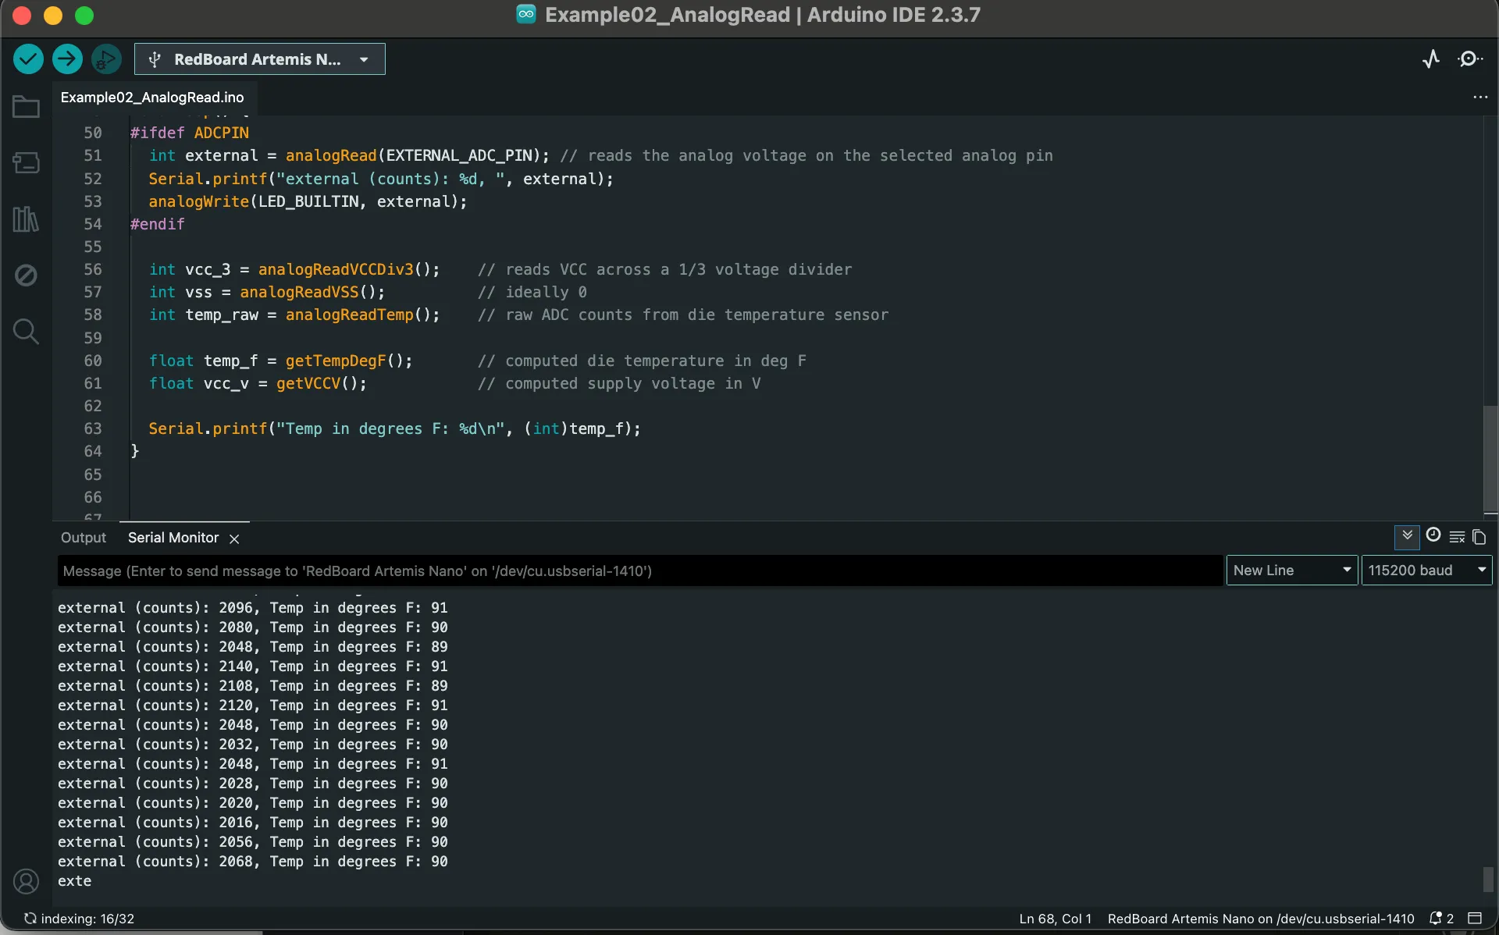Open the 115200 baud rate dropdown
Screen dimensions: 1499x935
pyautogui.click(x=1426, y=571)
